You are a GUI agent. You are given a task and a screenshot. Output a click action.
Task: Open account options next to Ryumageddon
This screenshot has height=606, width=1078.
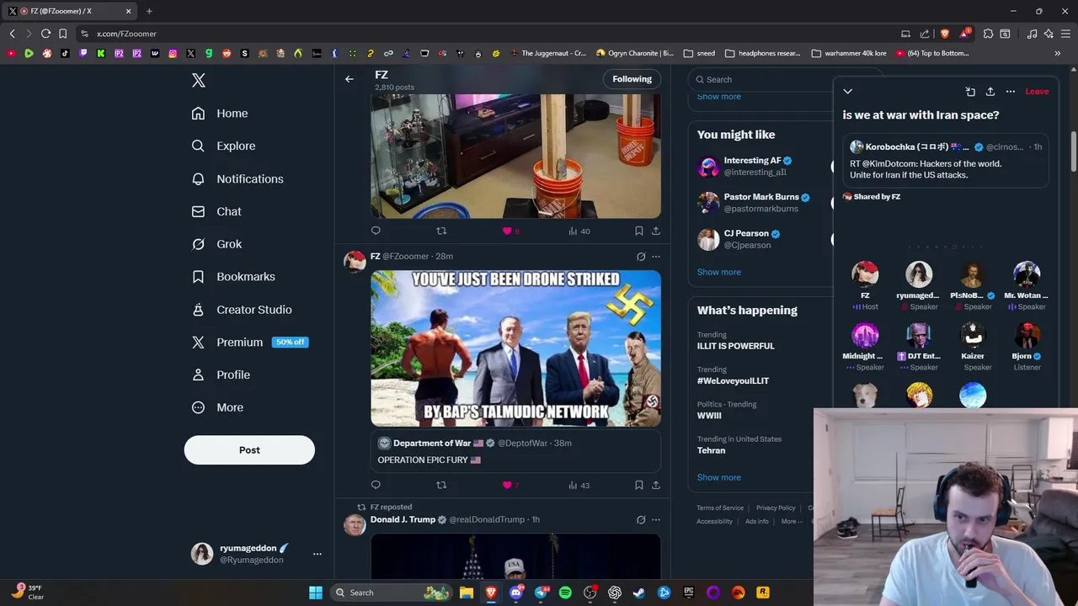pos(317,554)
